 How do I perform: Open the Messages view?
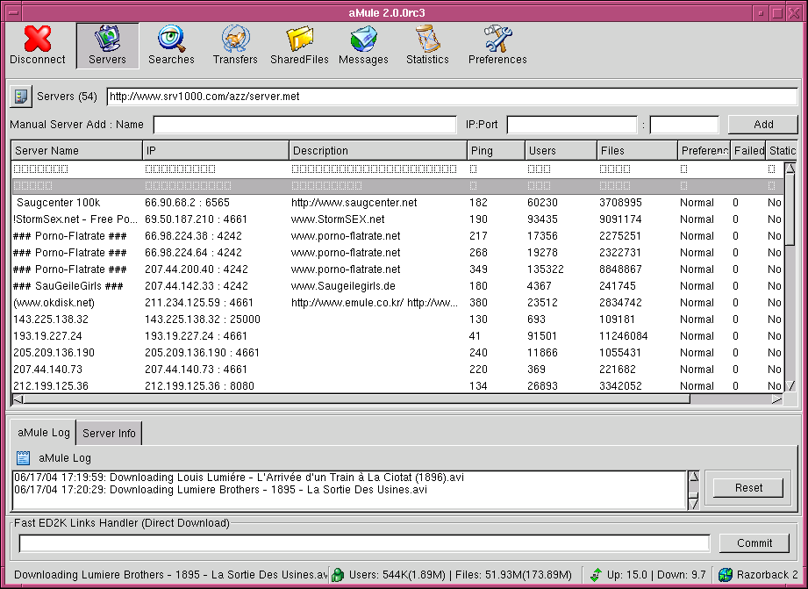[x=363, y=46]
